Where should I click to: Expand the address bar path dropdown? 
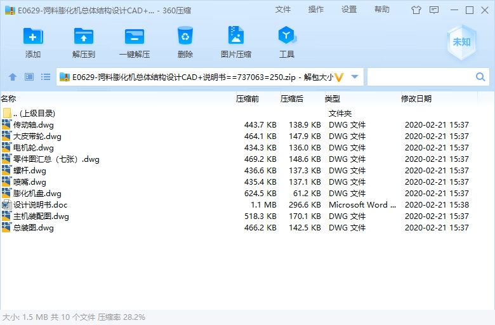click(355, 77)
